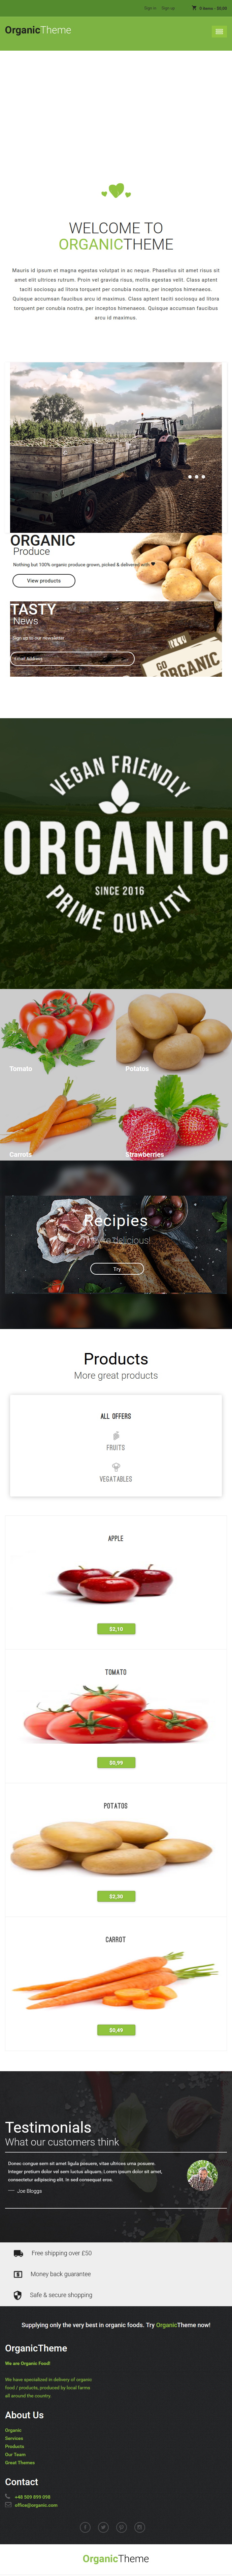Open the Services link under About Us
Image resolution: width=232 pixels, height=2576 pixels.
pos(14,2438)
